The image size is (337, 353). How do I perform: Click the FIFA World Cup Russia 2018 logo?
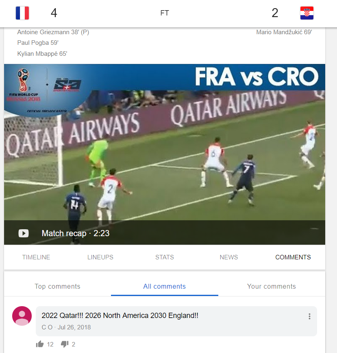[24, 85]
